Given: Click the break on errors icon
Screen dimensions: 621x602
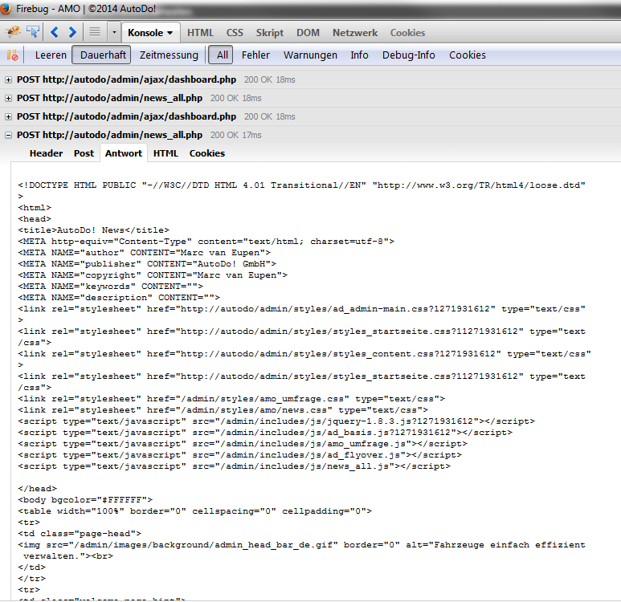Looking at the screenshot, I should [12, 55].
